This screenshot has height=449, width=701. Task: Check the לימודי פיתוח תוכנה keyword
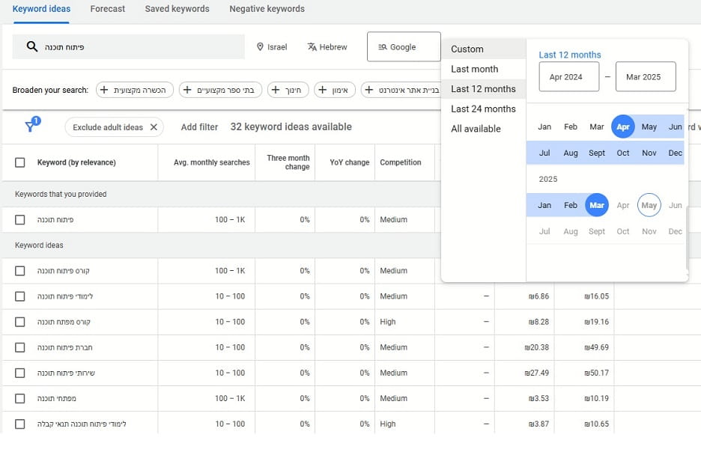tap(19, 296)
